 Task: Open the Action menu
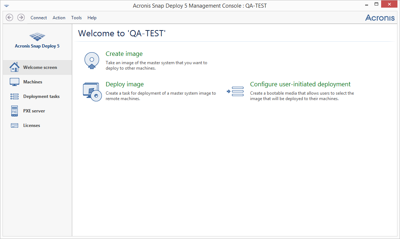click(x=59, y=17)
